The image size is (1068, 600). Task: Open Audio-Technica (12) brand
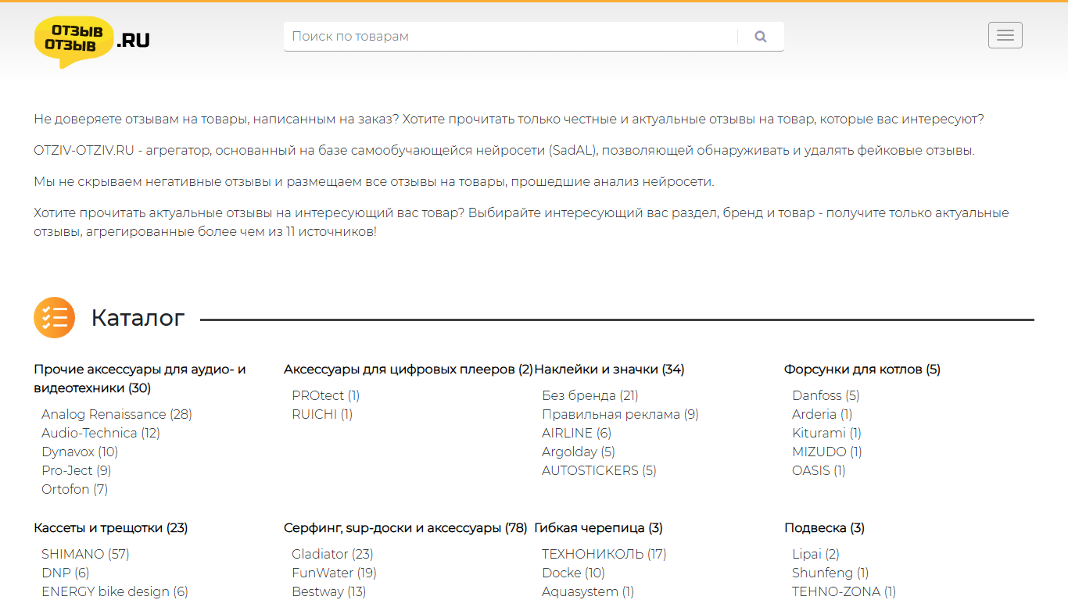tap(101, 433)
